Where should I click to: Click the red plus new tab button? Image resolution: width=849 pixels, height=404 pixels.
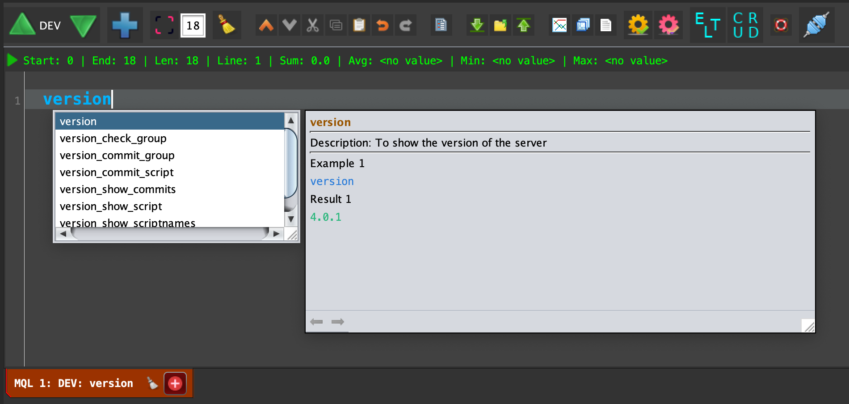[175, 383]
